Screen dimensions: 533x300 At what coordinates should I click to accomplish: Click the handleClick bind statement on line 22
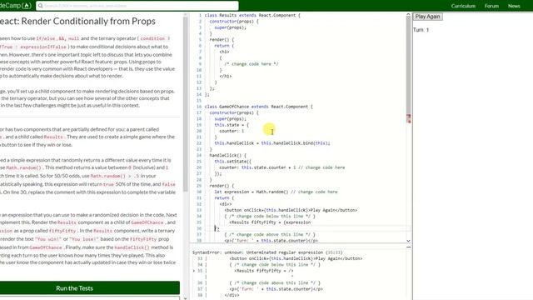coord(272,143)
